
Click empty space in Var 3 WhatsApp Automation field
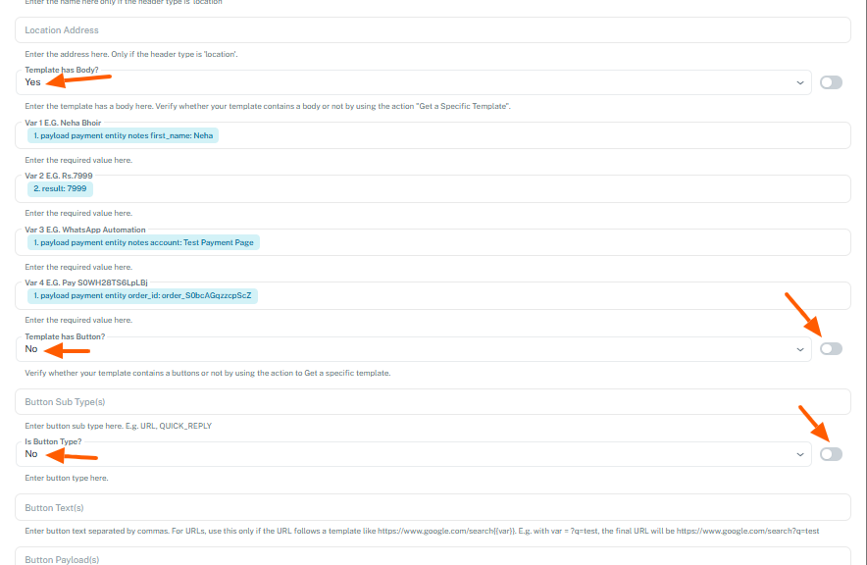[x=549, y=241]
